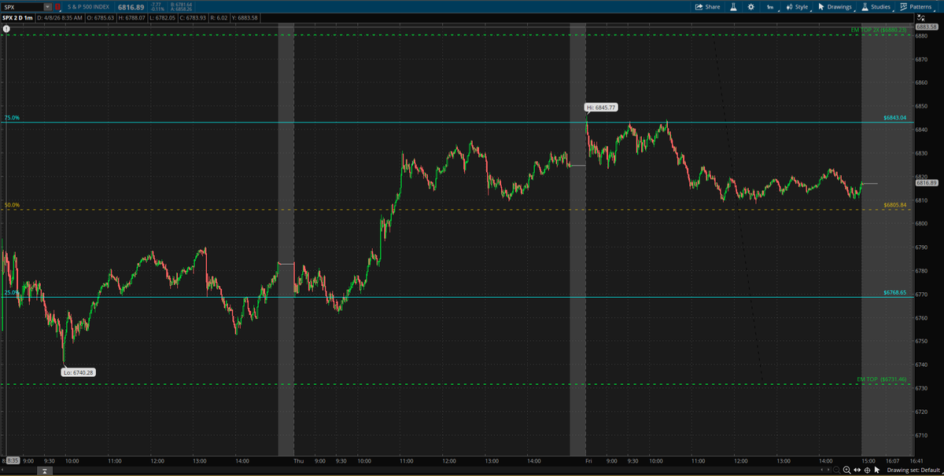Activate the crosshair tool in the status bar
Screen dimensions: 944x476
868,470
